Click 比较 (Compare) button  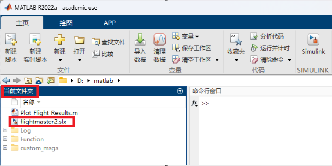103,54
